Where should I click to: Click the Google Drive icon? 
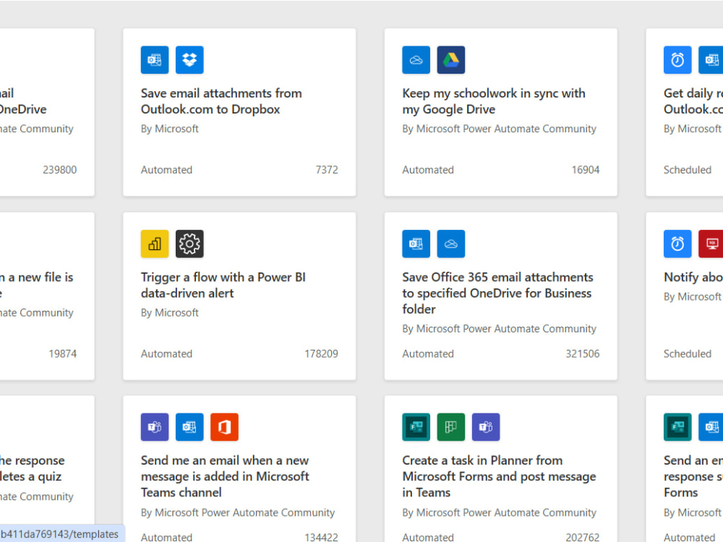[x=451, y=60]
